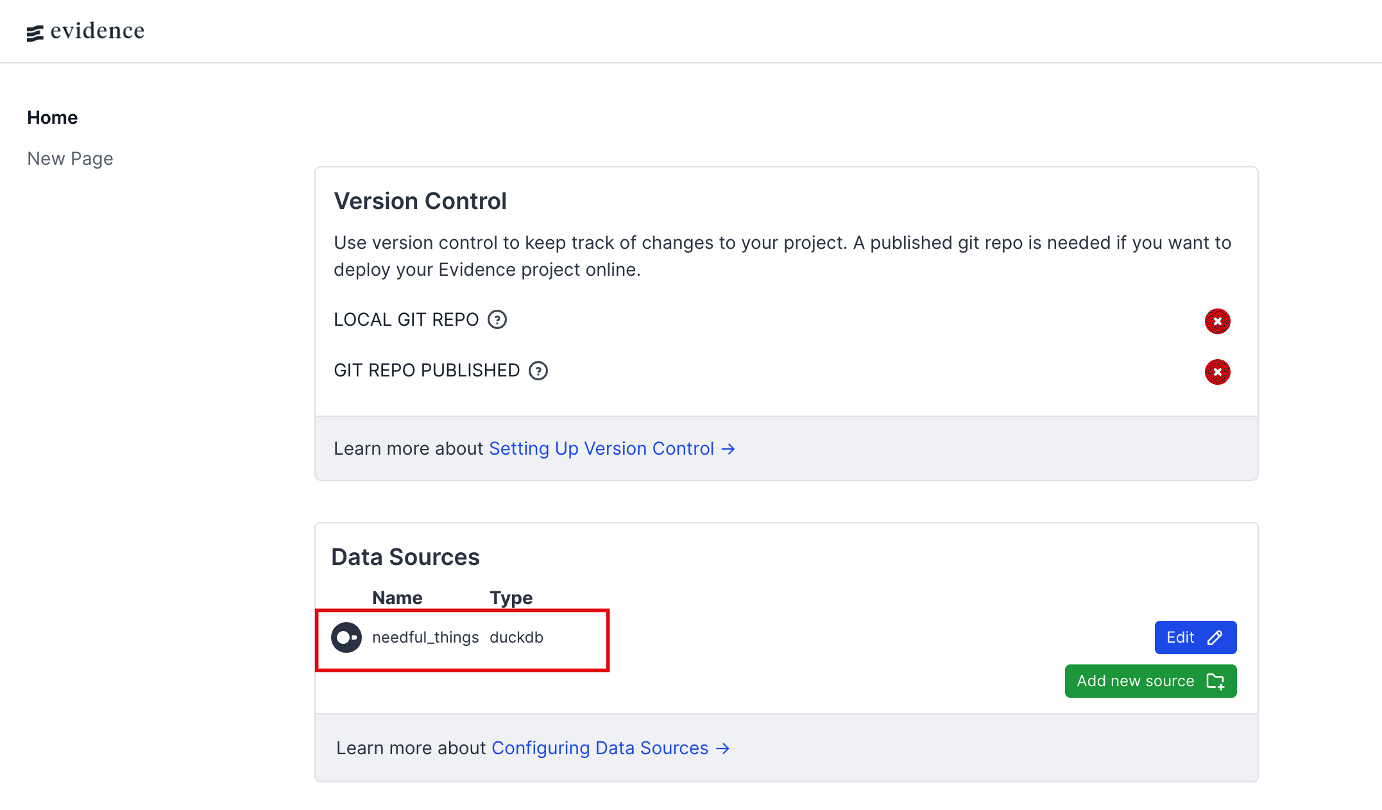Click the help icon beside LOCAL GIT REPO
The height and width of the screenshot is (810, 1382).
tap(497, 319)
